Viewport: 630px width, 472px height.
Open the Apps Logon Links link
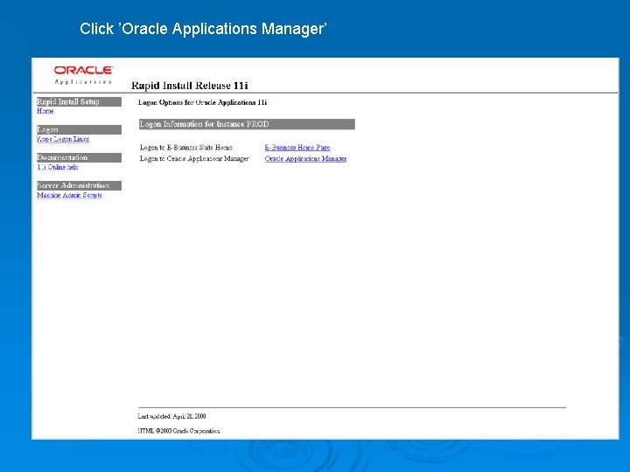click(63, 139)
